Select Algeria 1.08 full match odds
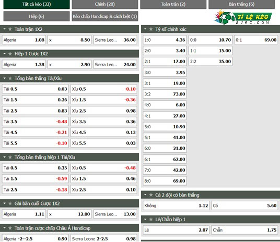The height and width of the screenshot is (242, 280). click(24, 40)
